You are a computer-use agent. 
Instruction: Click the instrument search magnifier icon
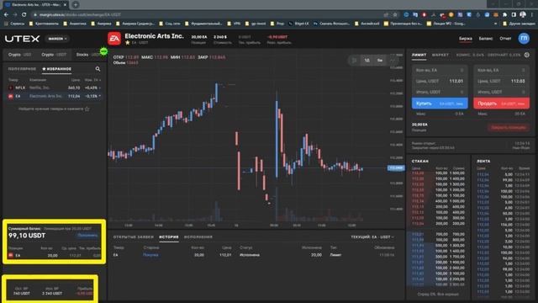click(98, 69)
